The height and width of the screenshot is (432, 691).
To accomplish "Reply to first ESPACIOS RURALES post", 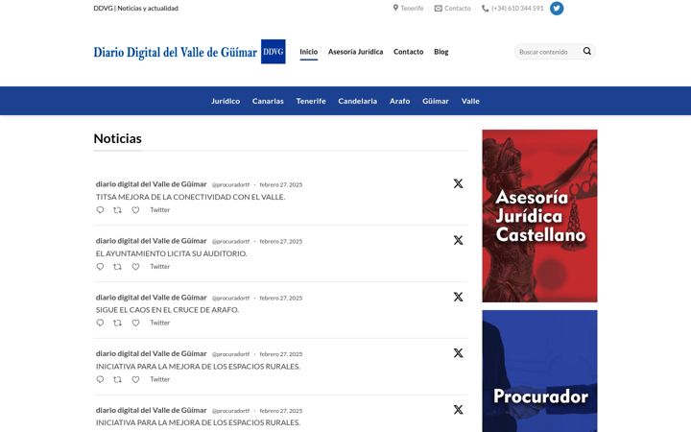I will click(100, 379).
